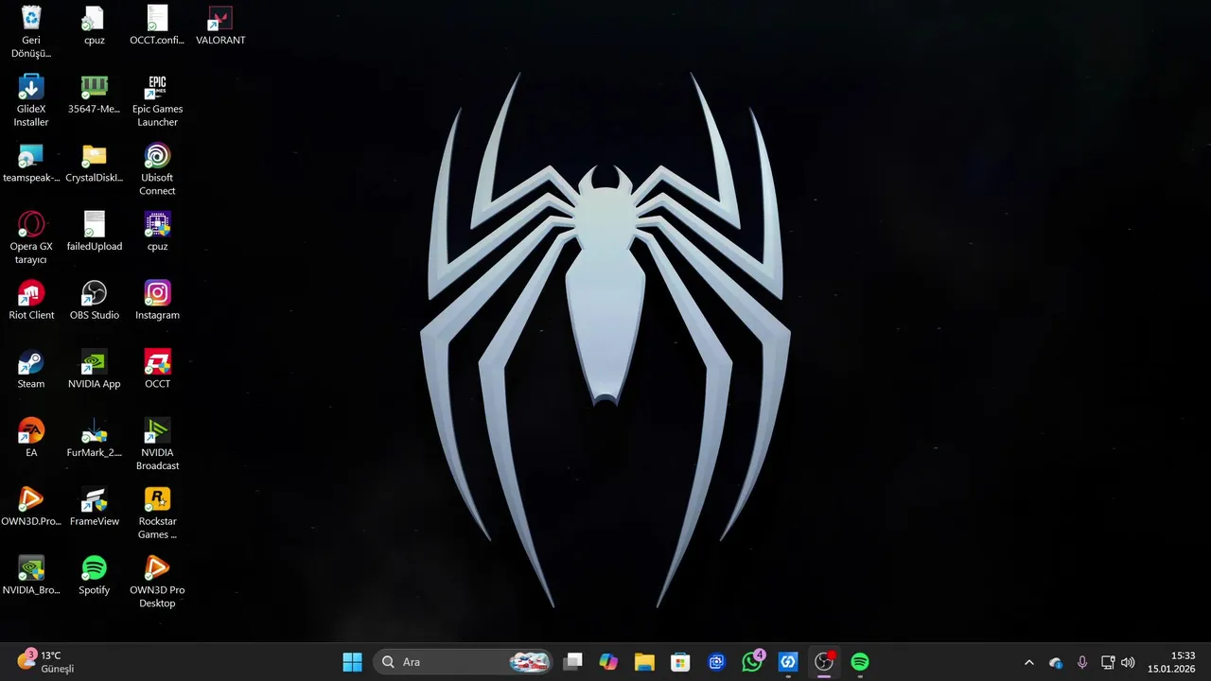Select the teamspeak- installer icon

click(x=31, y=163)
